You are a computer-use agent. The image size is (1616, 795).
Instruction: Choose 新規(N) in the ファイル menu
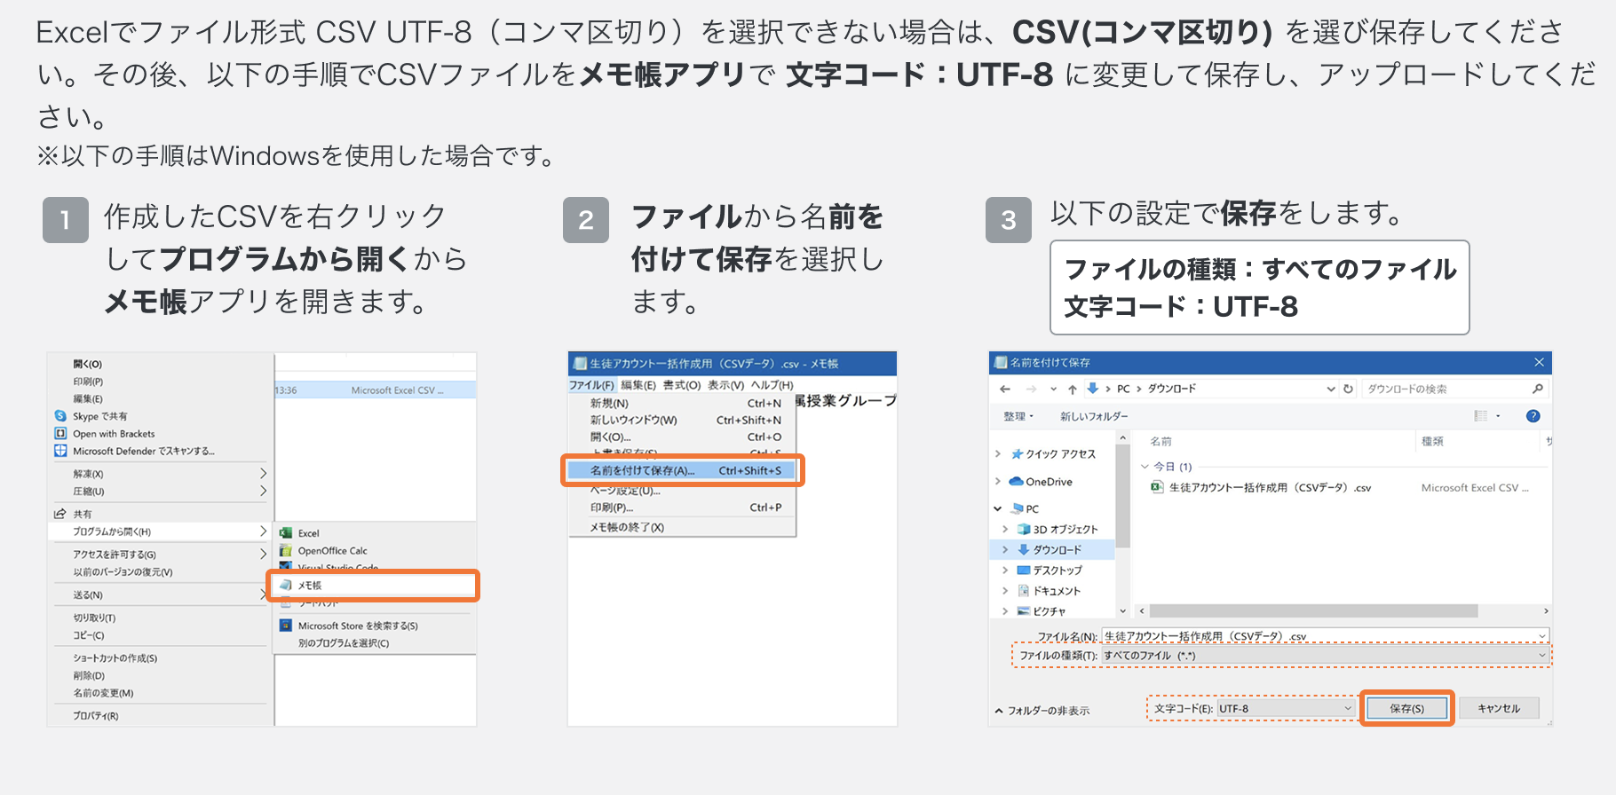tap(682, 403)
